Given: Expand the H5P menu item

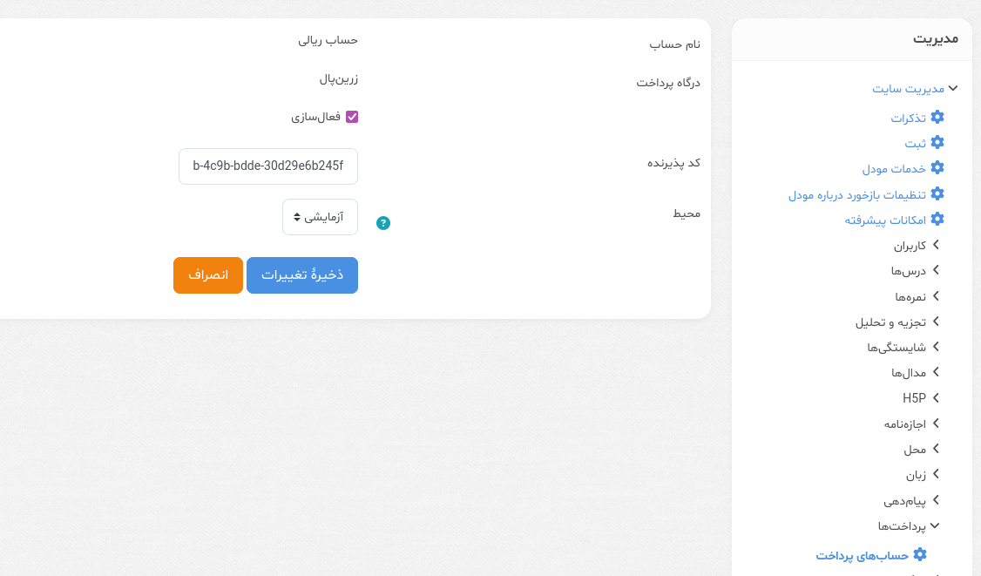Looking at the screenshot, I should coord(921,398).
